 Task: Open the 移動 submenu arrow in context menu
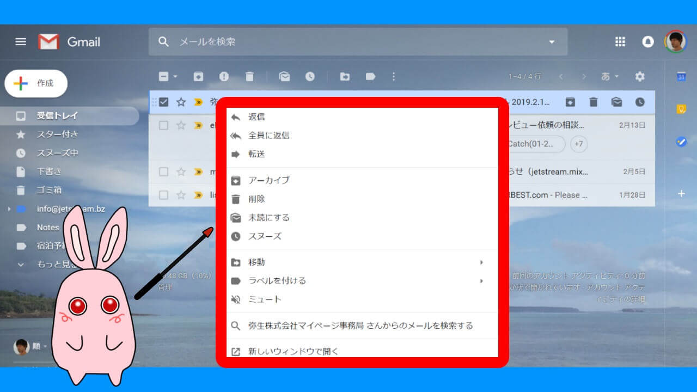pyautogui.click(x=481, y=262)
